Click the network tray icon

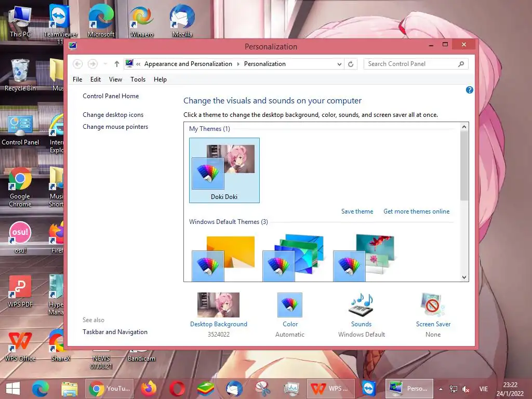453,389
